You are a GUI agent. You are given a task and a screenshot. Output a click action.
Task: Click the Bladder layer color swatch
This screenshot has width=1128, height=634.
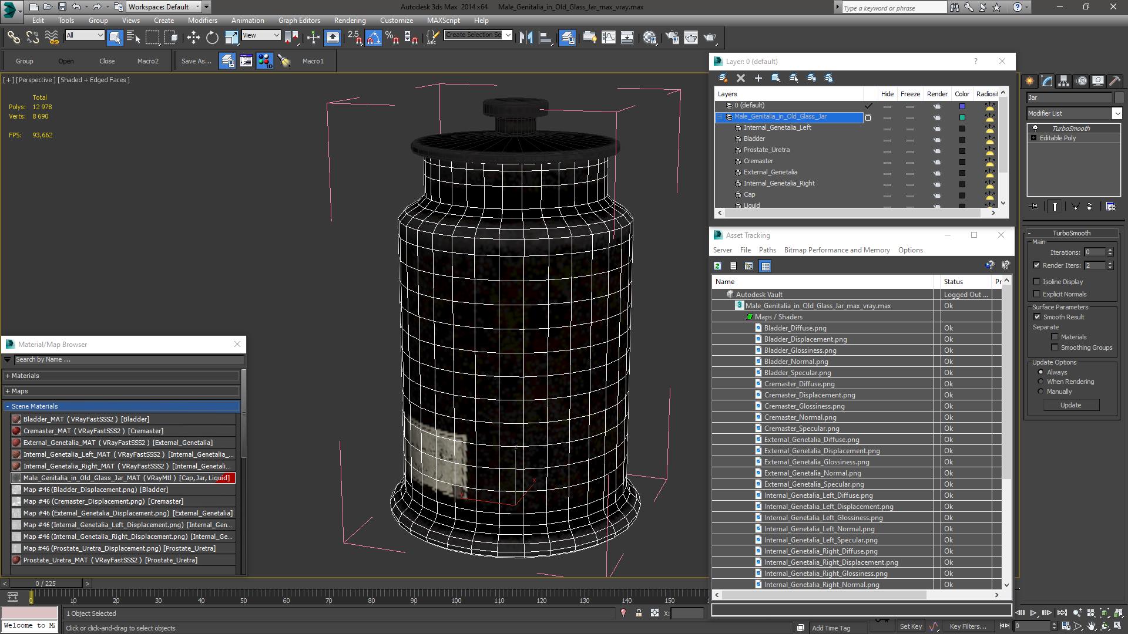[962, 140]
